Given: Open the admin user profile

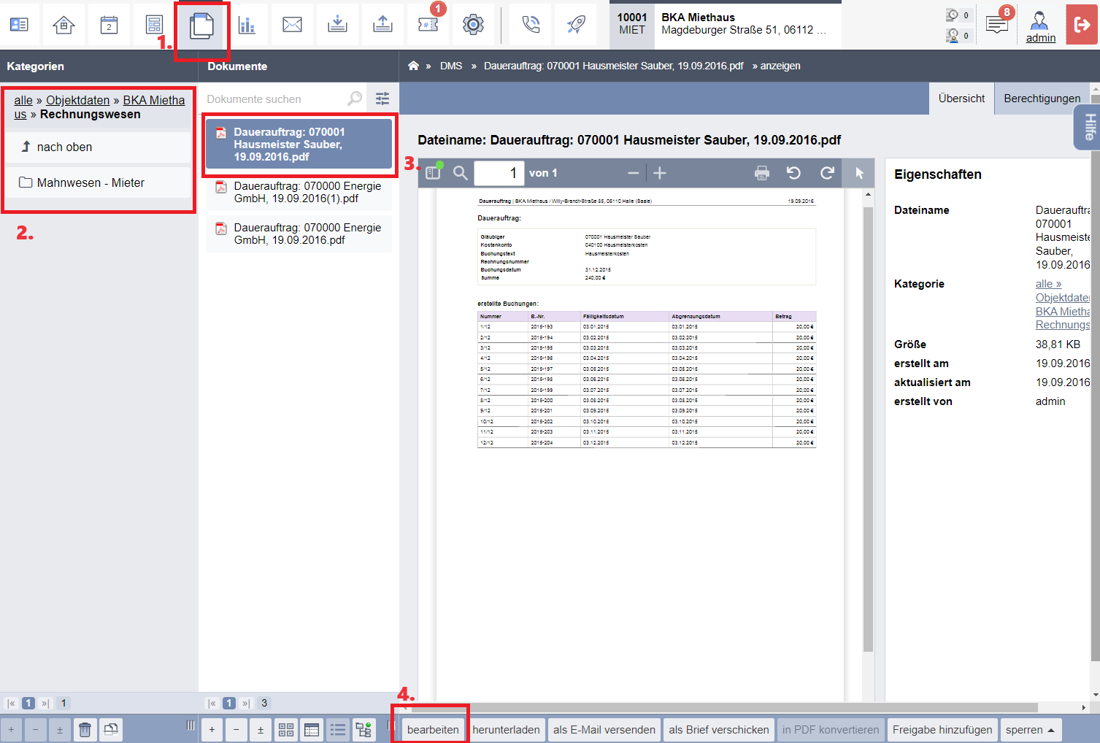Looking at the screenshot, I should pyautogui.click(x=1040, y=27).
